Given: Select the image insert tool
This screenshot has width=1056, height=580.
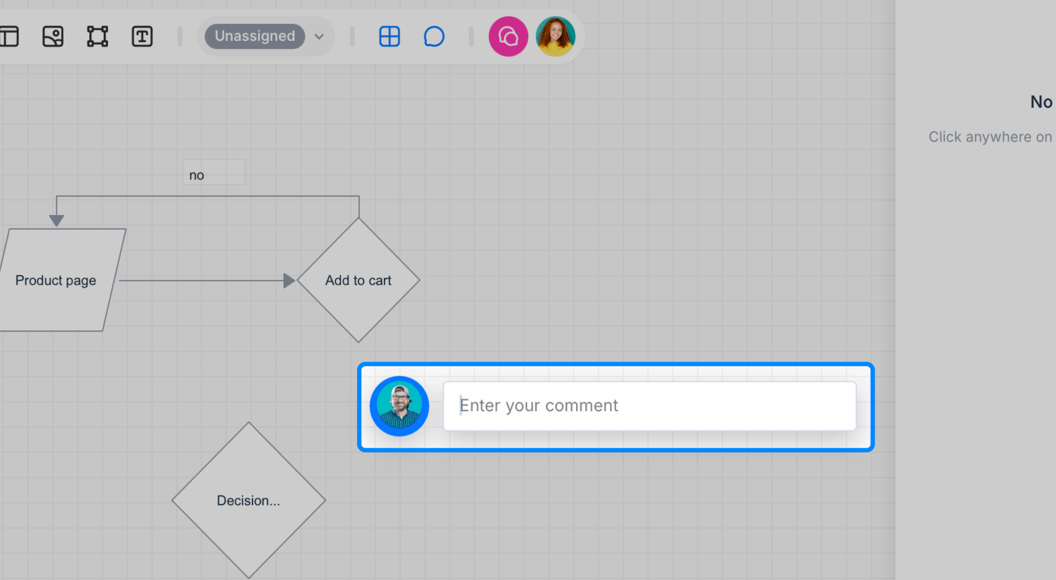Looking at the screenshot, I should click(53, 36).
